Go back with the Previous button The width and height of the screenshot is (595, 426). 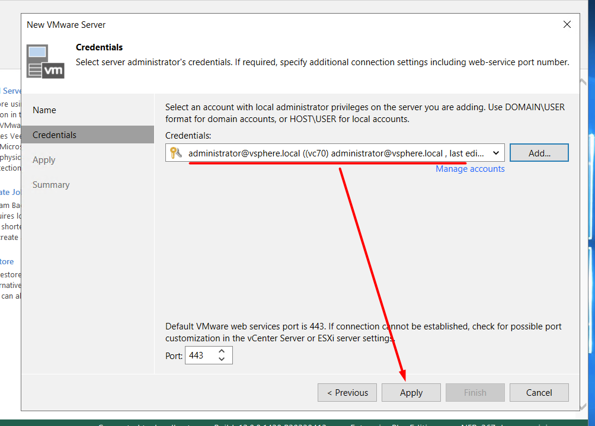347,392
